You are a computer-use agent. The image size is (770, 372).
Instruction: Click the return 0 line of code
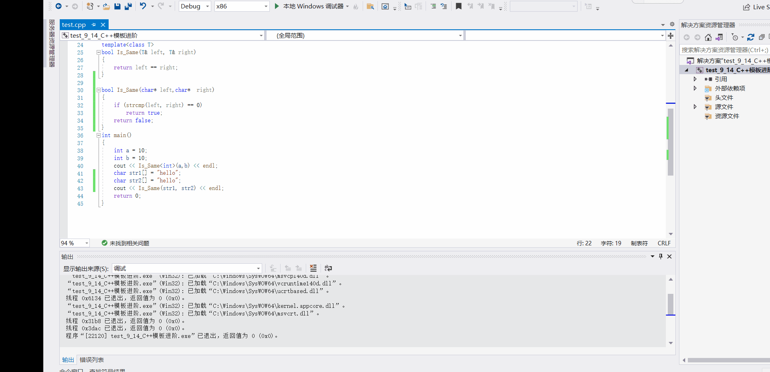pyautogui.click(x=127, y=196)
